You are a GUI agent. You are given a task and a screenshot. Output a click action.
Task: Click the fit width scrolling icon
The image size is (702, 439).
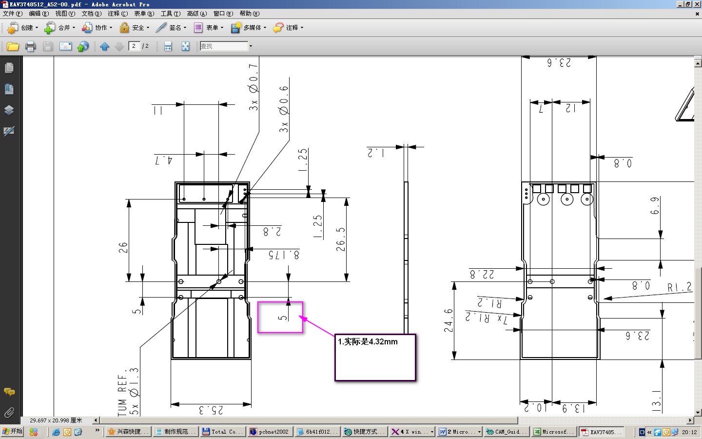[168, 46]
